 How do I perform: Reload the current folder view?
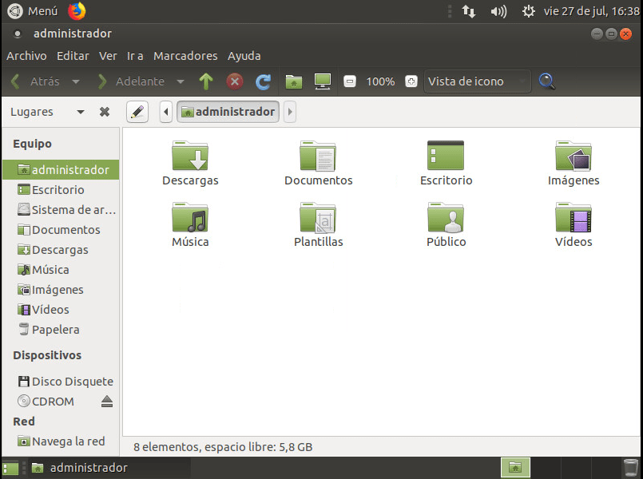pyautogui.click(x=263, y=81)
